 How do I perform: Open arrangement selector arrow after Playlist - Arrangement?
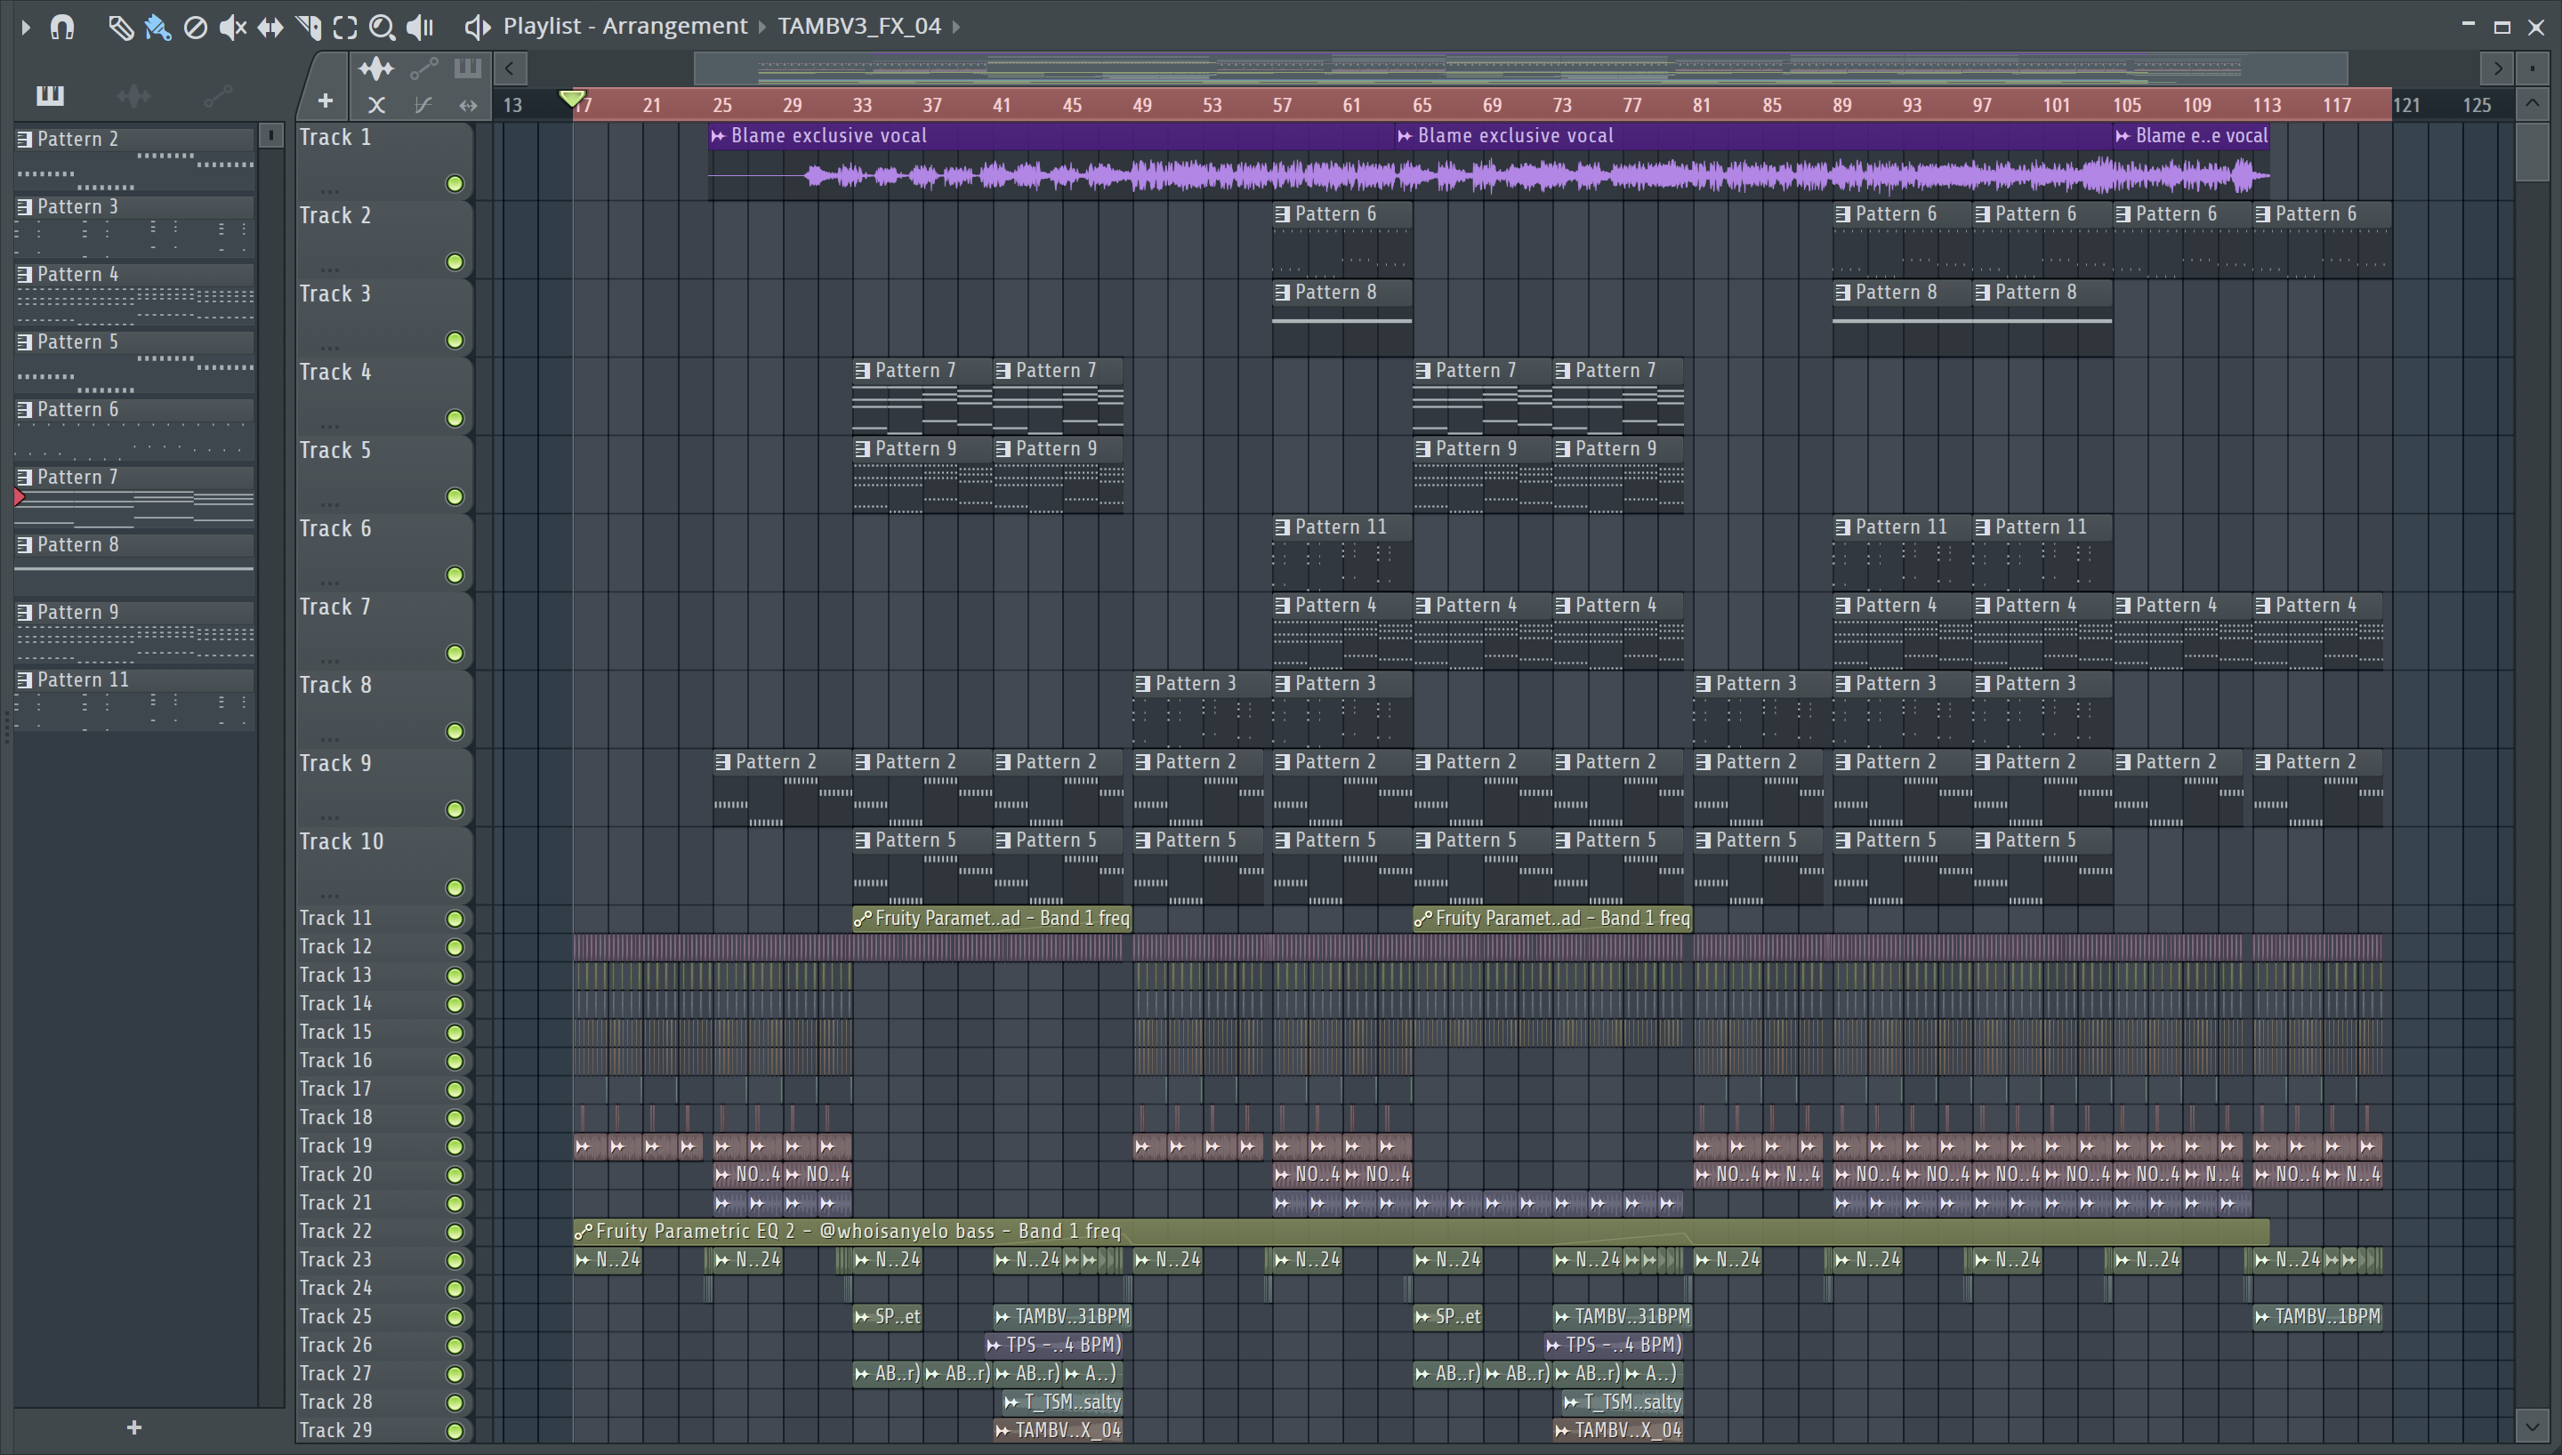762,27
